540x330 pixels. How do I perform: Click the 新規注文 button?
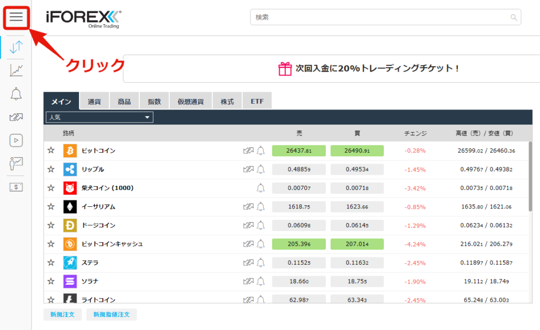point(62,315)
